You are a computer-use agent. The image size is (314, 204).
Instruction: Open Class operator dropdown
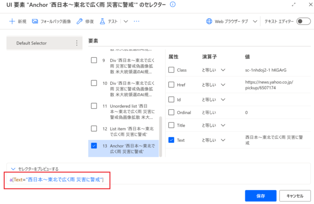click(223, 70)
